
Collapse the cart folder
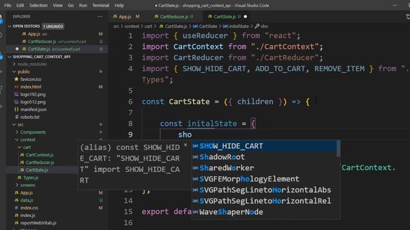27,148
